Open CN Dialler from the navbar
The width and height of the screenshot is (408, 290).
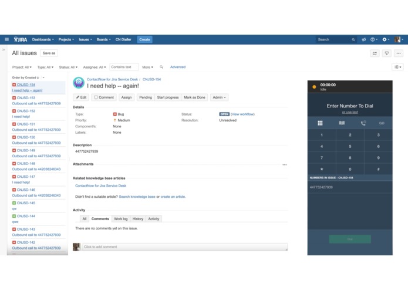(x=123, y=39)
